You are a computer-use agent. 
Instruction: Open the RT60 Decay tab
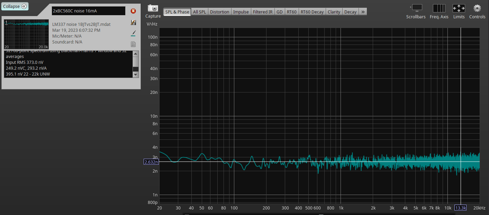click(x=312, y=12)
